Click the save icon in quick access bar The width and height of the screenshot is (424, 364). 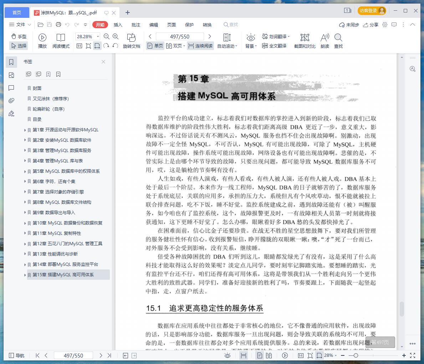50,25
